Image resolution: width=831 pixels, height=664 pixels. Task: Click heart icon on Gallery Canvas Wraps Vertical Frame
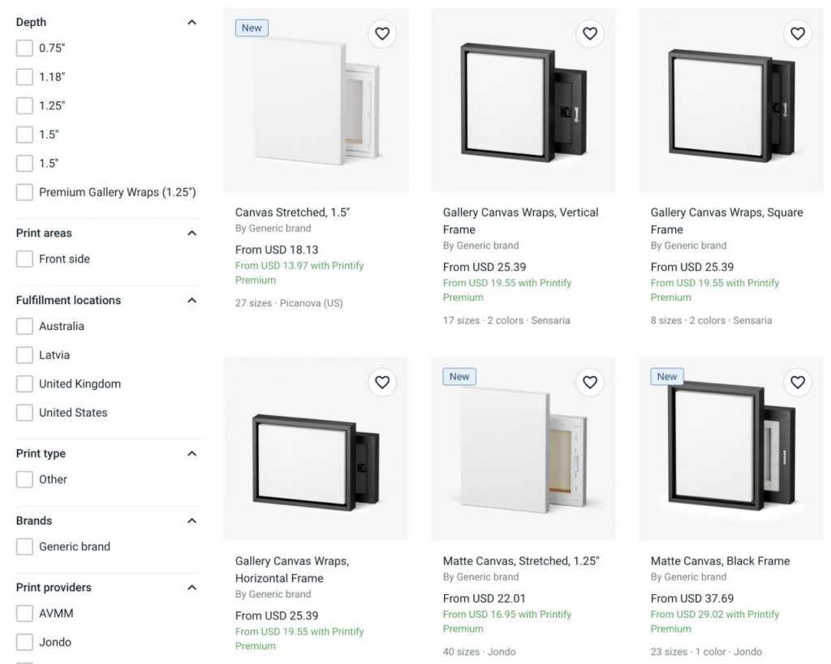coord(590,34)
